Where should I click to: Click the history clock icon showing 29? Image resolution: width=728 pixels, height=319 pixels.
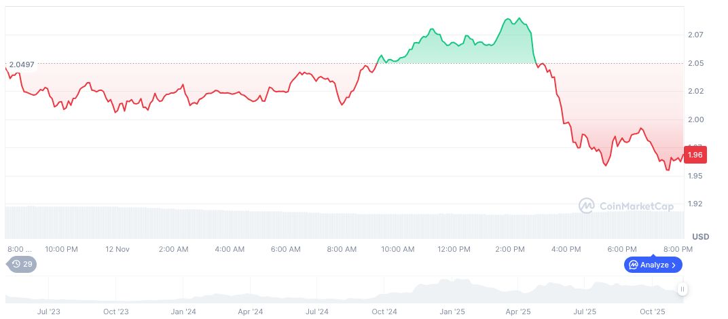(x=16, y=264)
